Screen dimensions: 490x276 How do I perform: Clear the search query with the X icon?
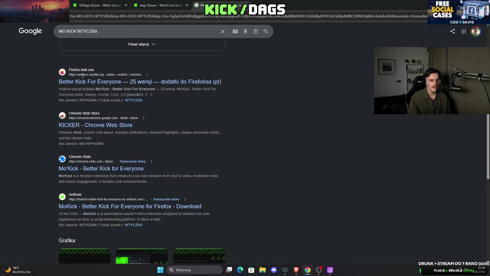point(223,31)
